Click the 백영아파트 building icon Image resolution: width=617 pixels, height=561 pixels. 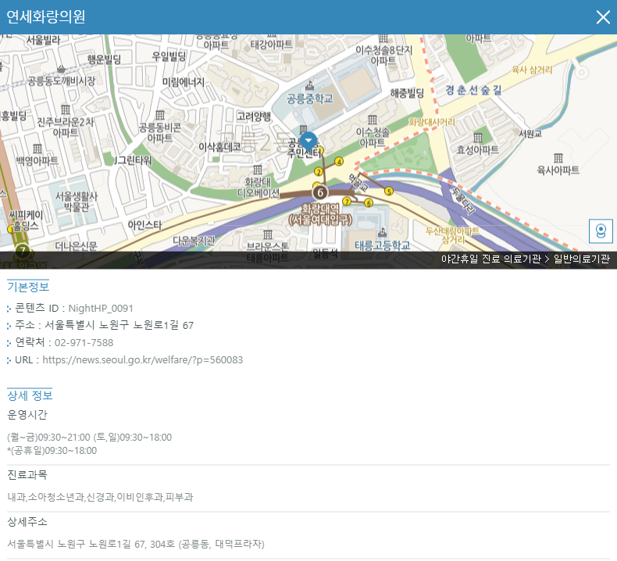(37, 148)
